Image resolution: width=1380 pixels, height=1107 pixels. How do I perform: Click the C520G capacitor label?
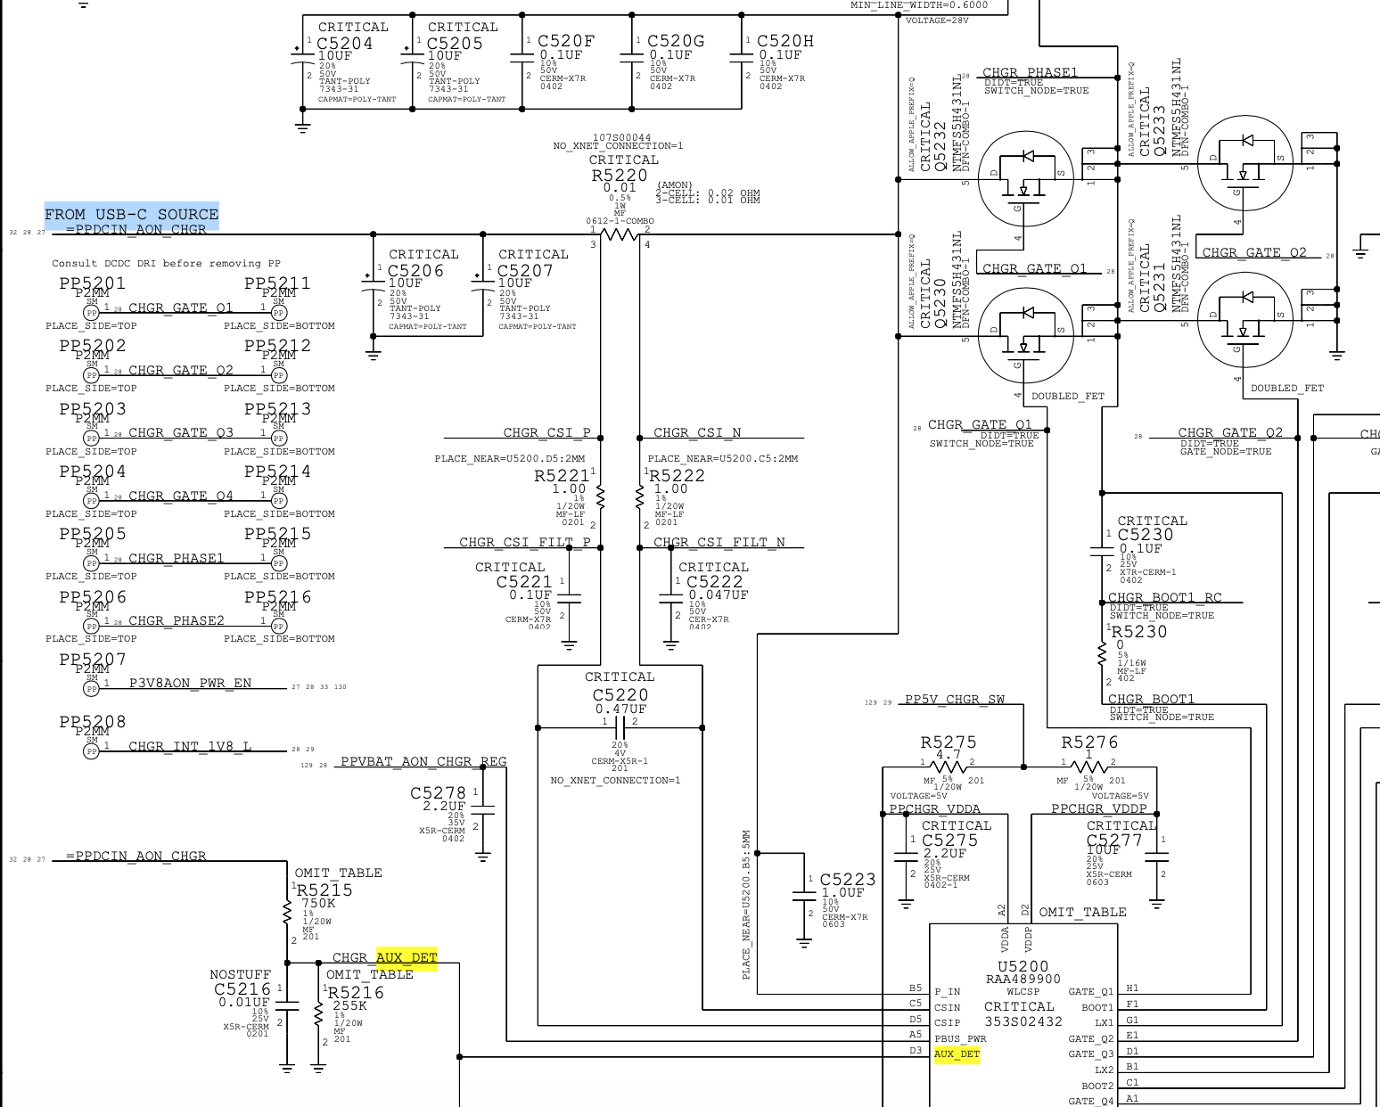[676, 41]
